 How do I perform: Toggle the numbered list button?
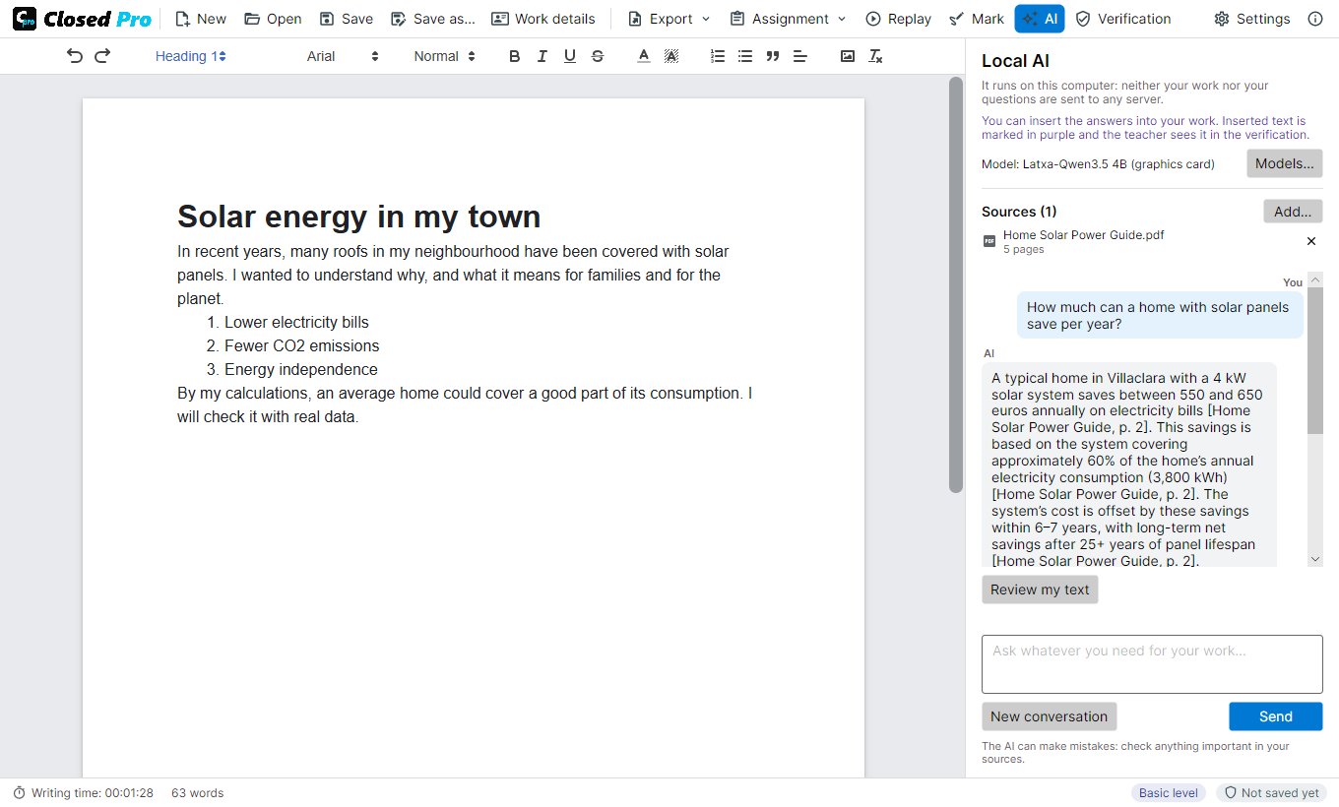(x=718, y=56)
